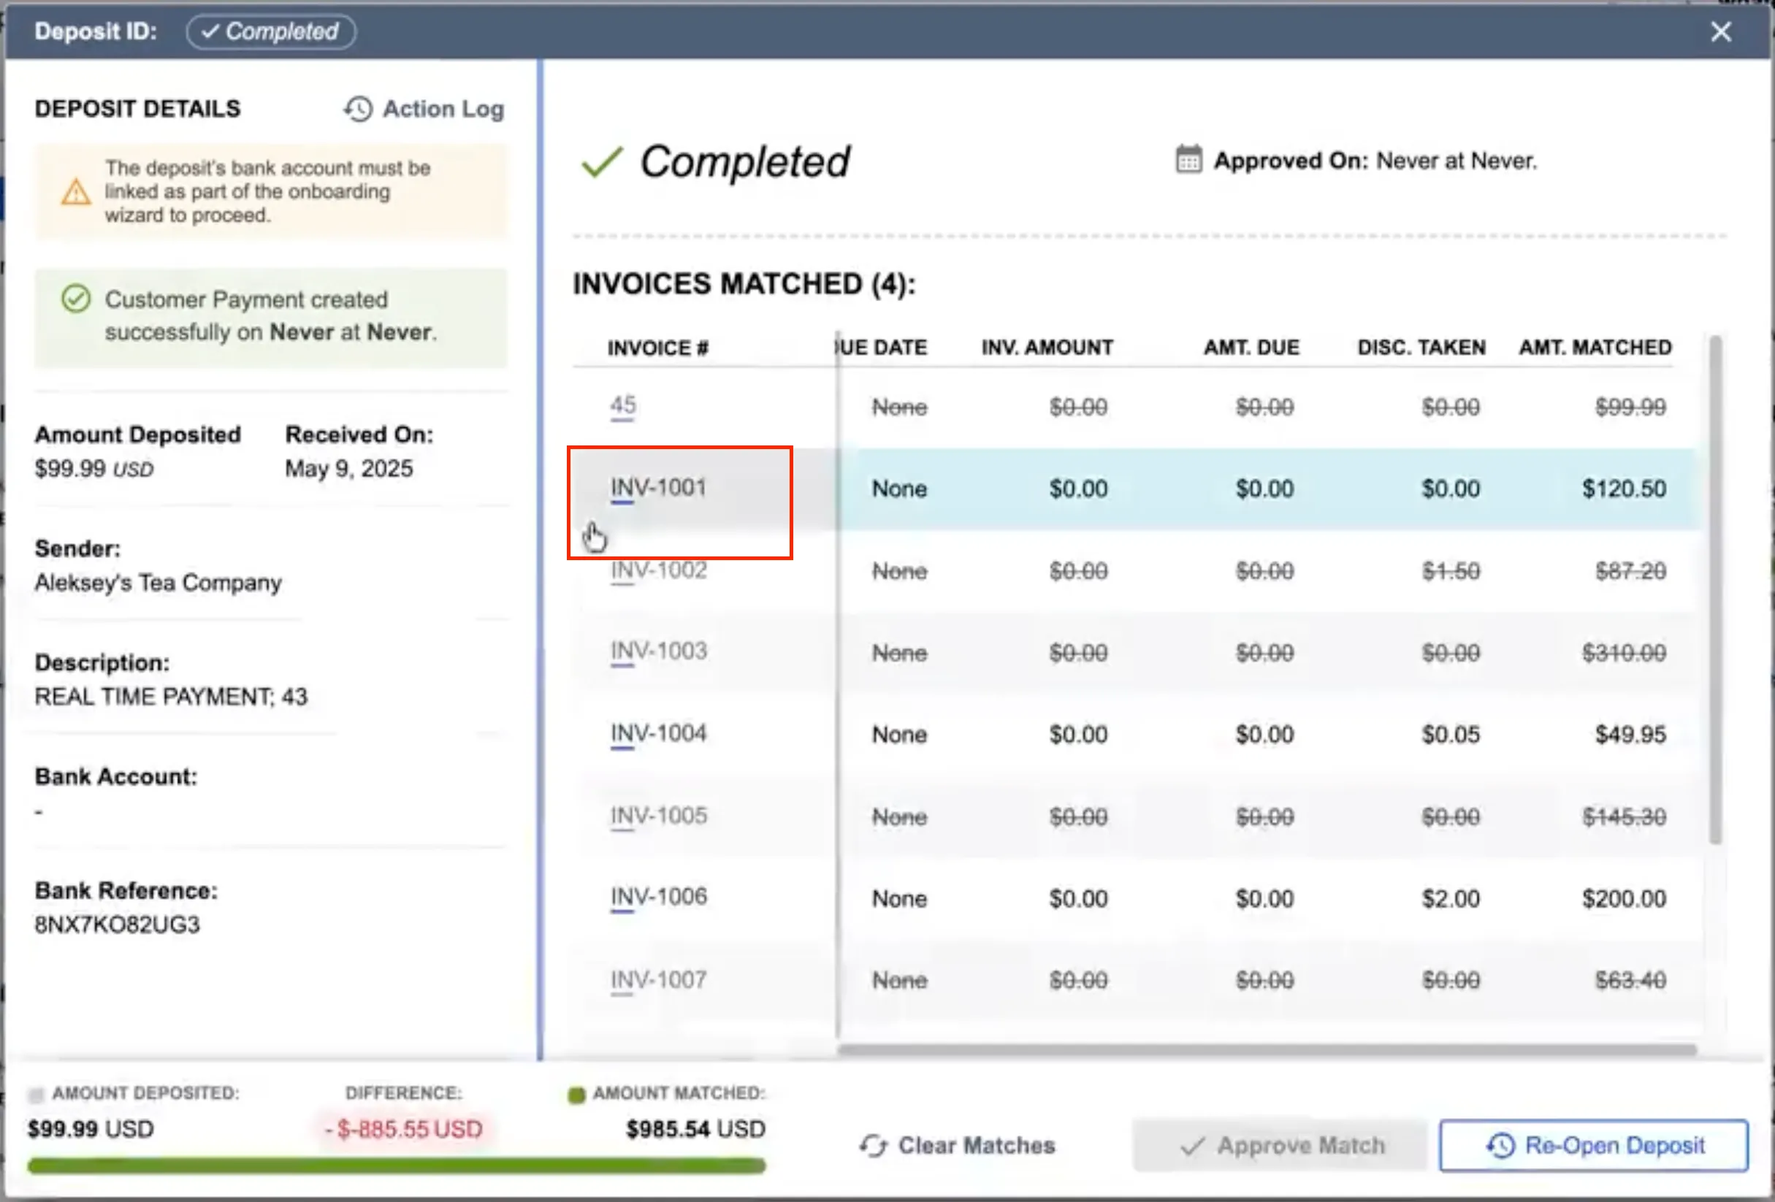Image resolution: width=1775 pixels, height=1202 pixels.
Task: Click the green success check circle icon
Action: (x=76, y=299)
